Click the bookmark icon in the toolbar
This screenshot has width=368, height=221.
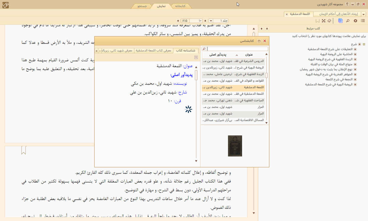318,21
